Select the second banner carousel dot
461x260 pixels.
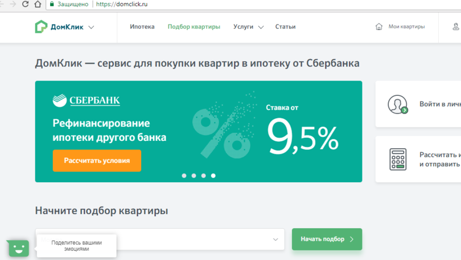click(x=194, y=176)
